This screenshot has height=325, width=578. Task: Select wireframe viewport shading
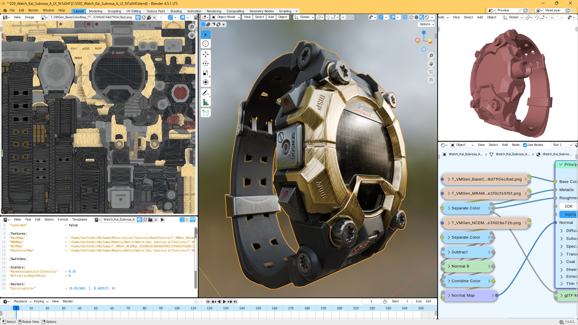pyautogui.click(x=411, y=17)
